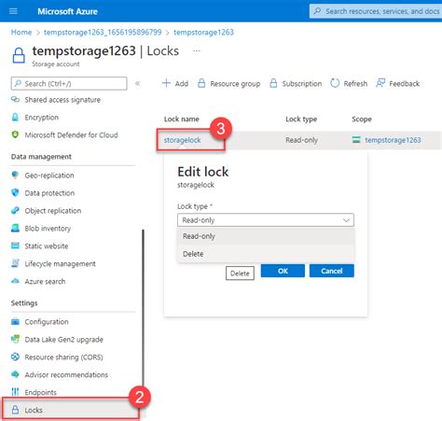Open the Azure hamburger portal menu

pyautogui.click(x=13, y=11)
